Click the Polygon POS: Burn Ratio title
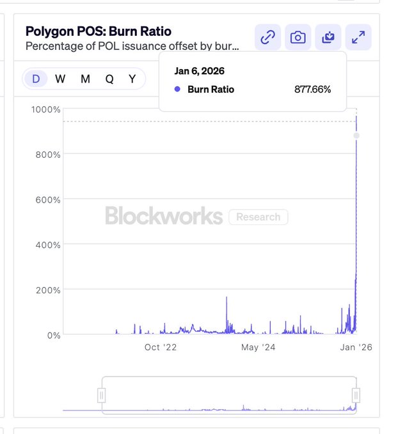 coord(99,31)
